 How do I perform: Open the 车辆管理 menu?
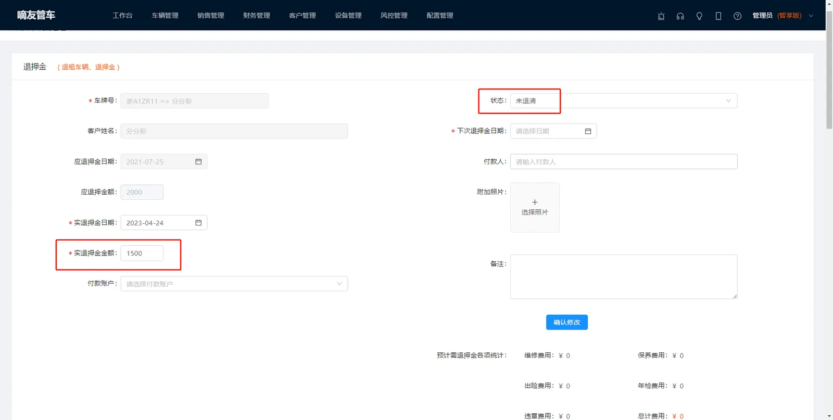click(165, 16)
